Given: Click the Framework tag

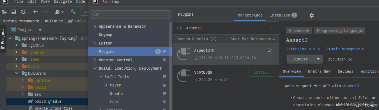Looking at the screenshot, I should tap(299, 31).
